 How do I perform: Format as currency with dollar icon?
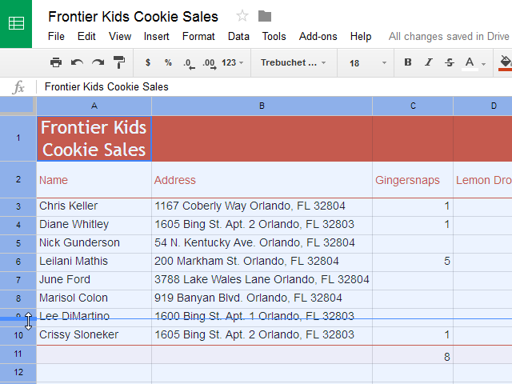point(148,62)
